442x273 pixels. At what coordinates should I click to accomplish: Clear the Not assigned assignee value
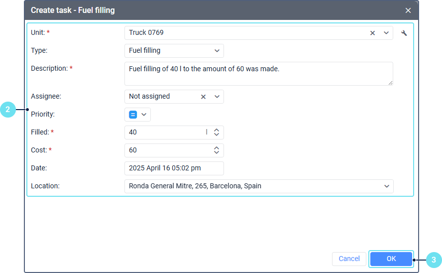203,97
